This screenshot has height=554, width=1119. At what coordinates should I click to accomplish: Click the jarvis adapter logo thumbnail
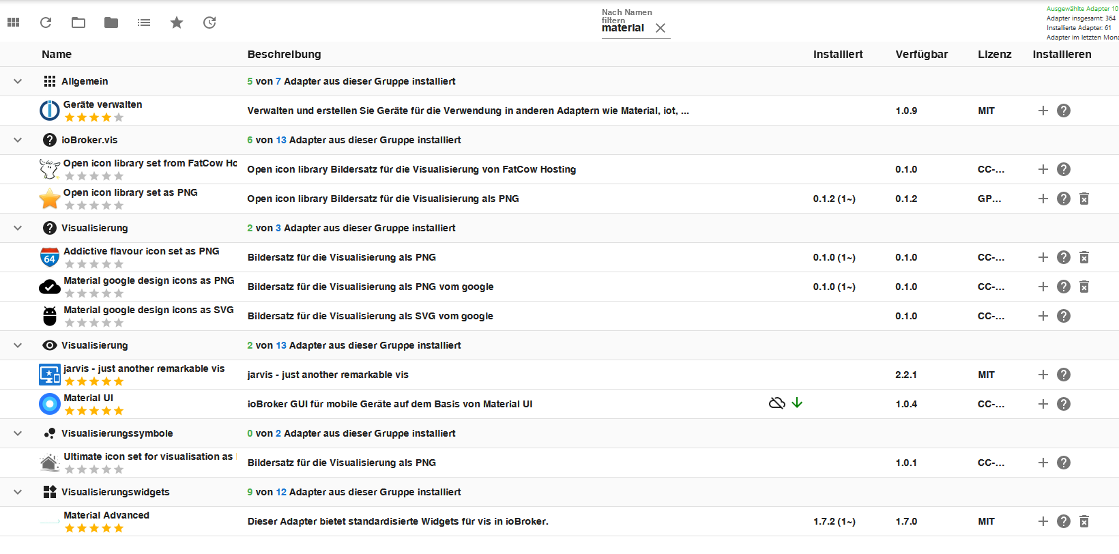(50, 375)
